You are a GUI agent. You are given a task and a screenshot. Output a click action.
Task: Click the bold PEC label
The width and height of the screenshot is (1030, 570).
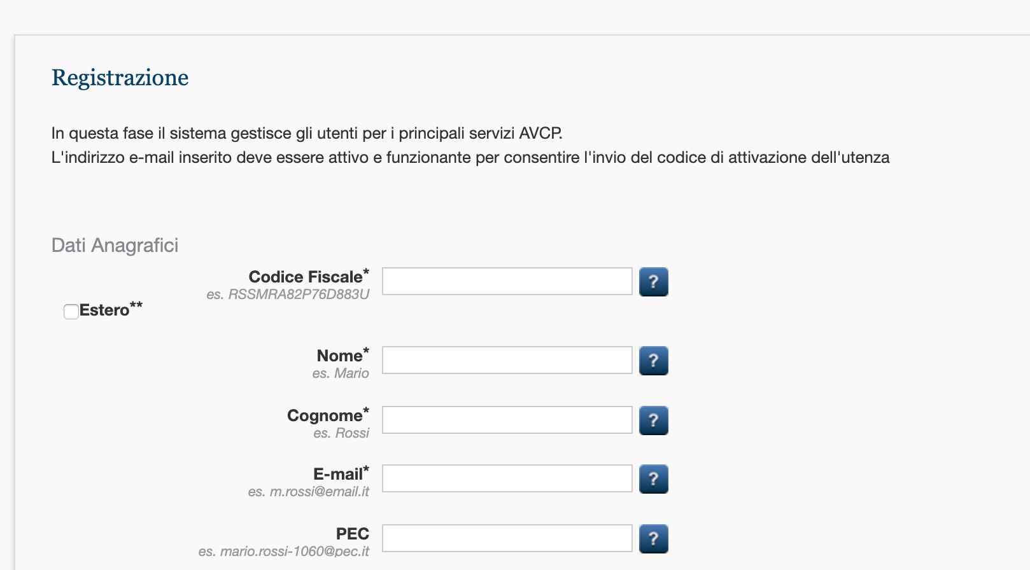pos(353,534)
